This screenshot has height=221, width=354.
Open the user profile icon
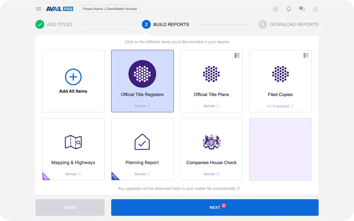tap(315, 9)
